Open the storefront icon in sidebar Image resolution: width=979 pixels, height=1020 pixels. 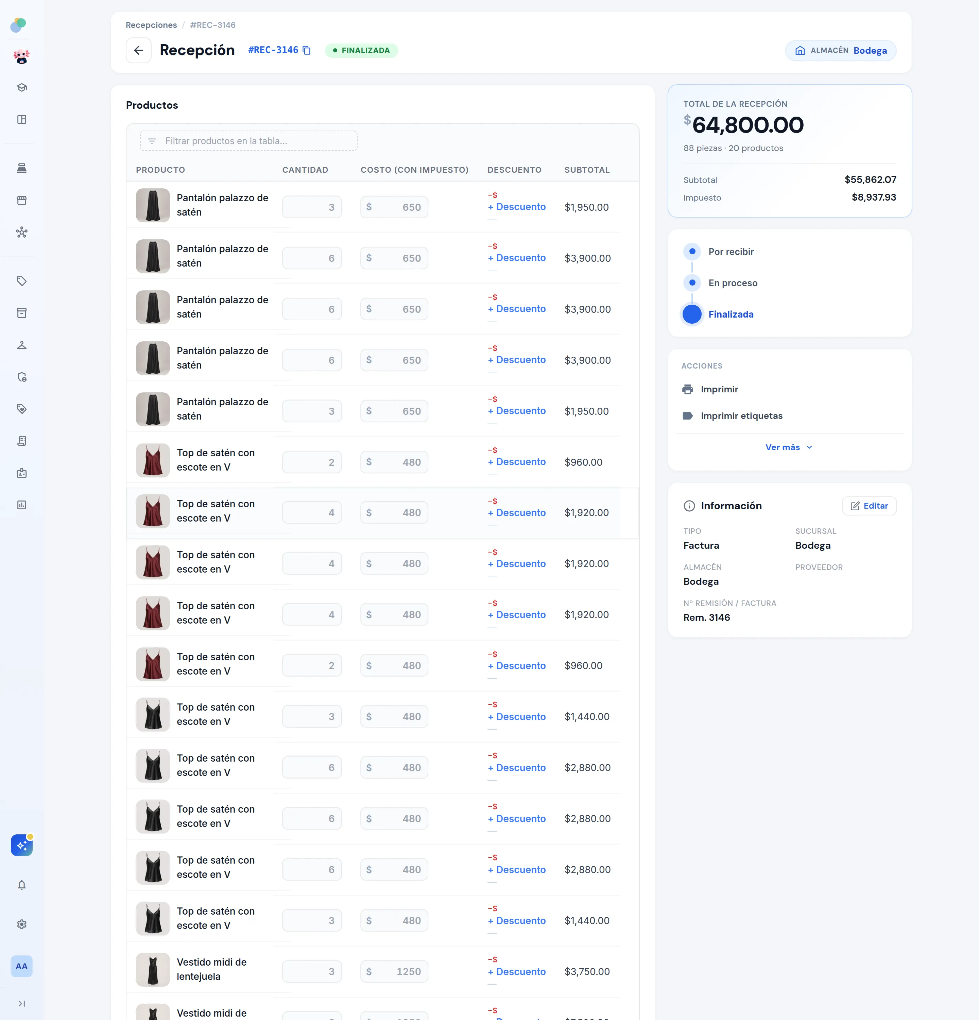22,200
